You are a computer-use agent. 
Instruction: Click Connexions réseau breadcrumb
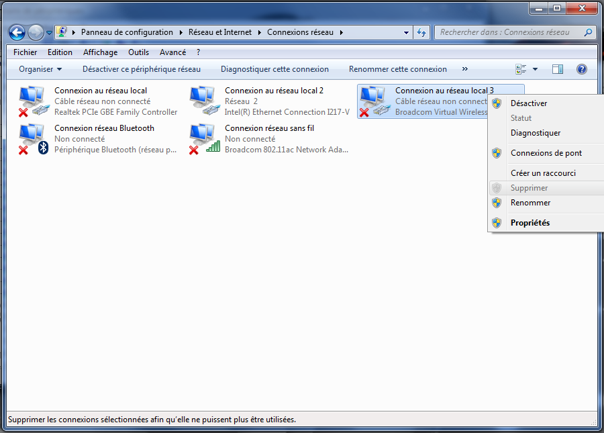300,32
